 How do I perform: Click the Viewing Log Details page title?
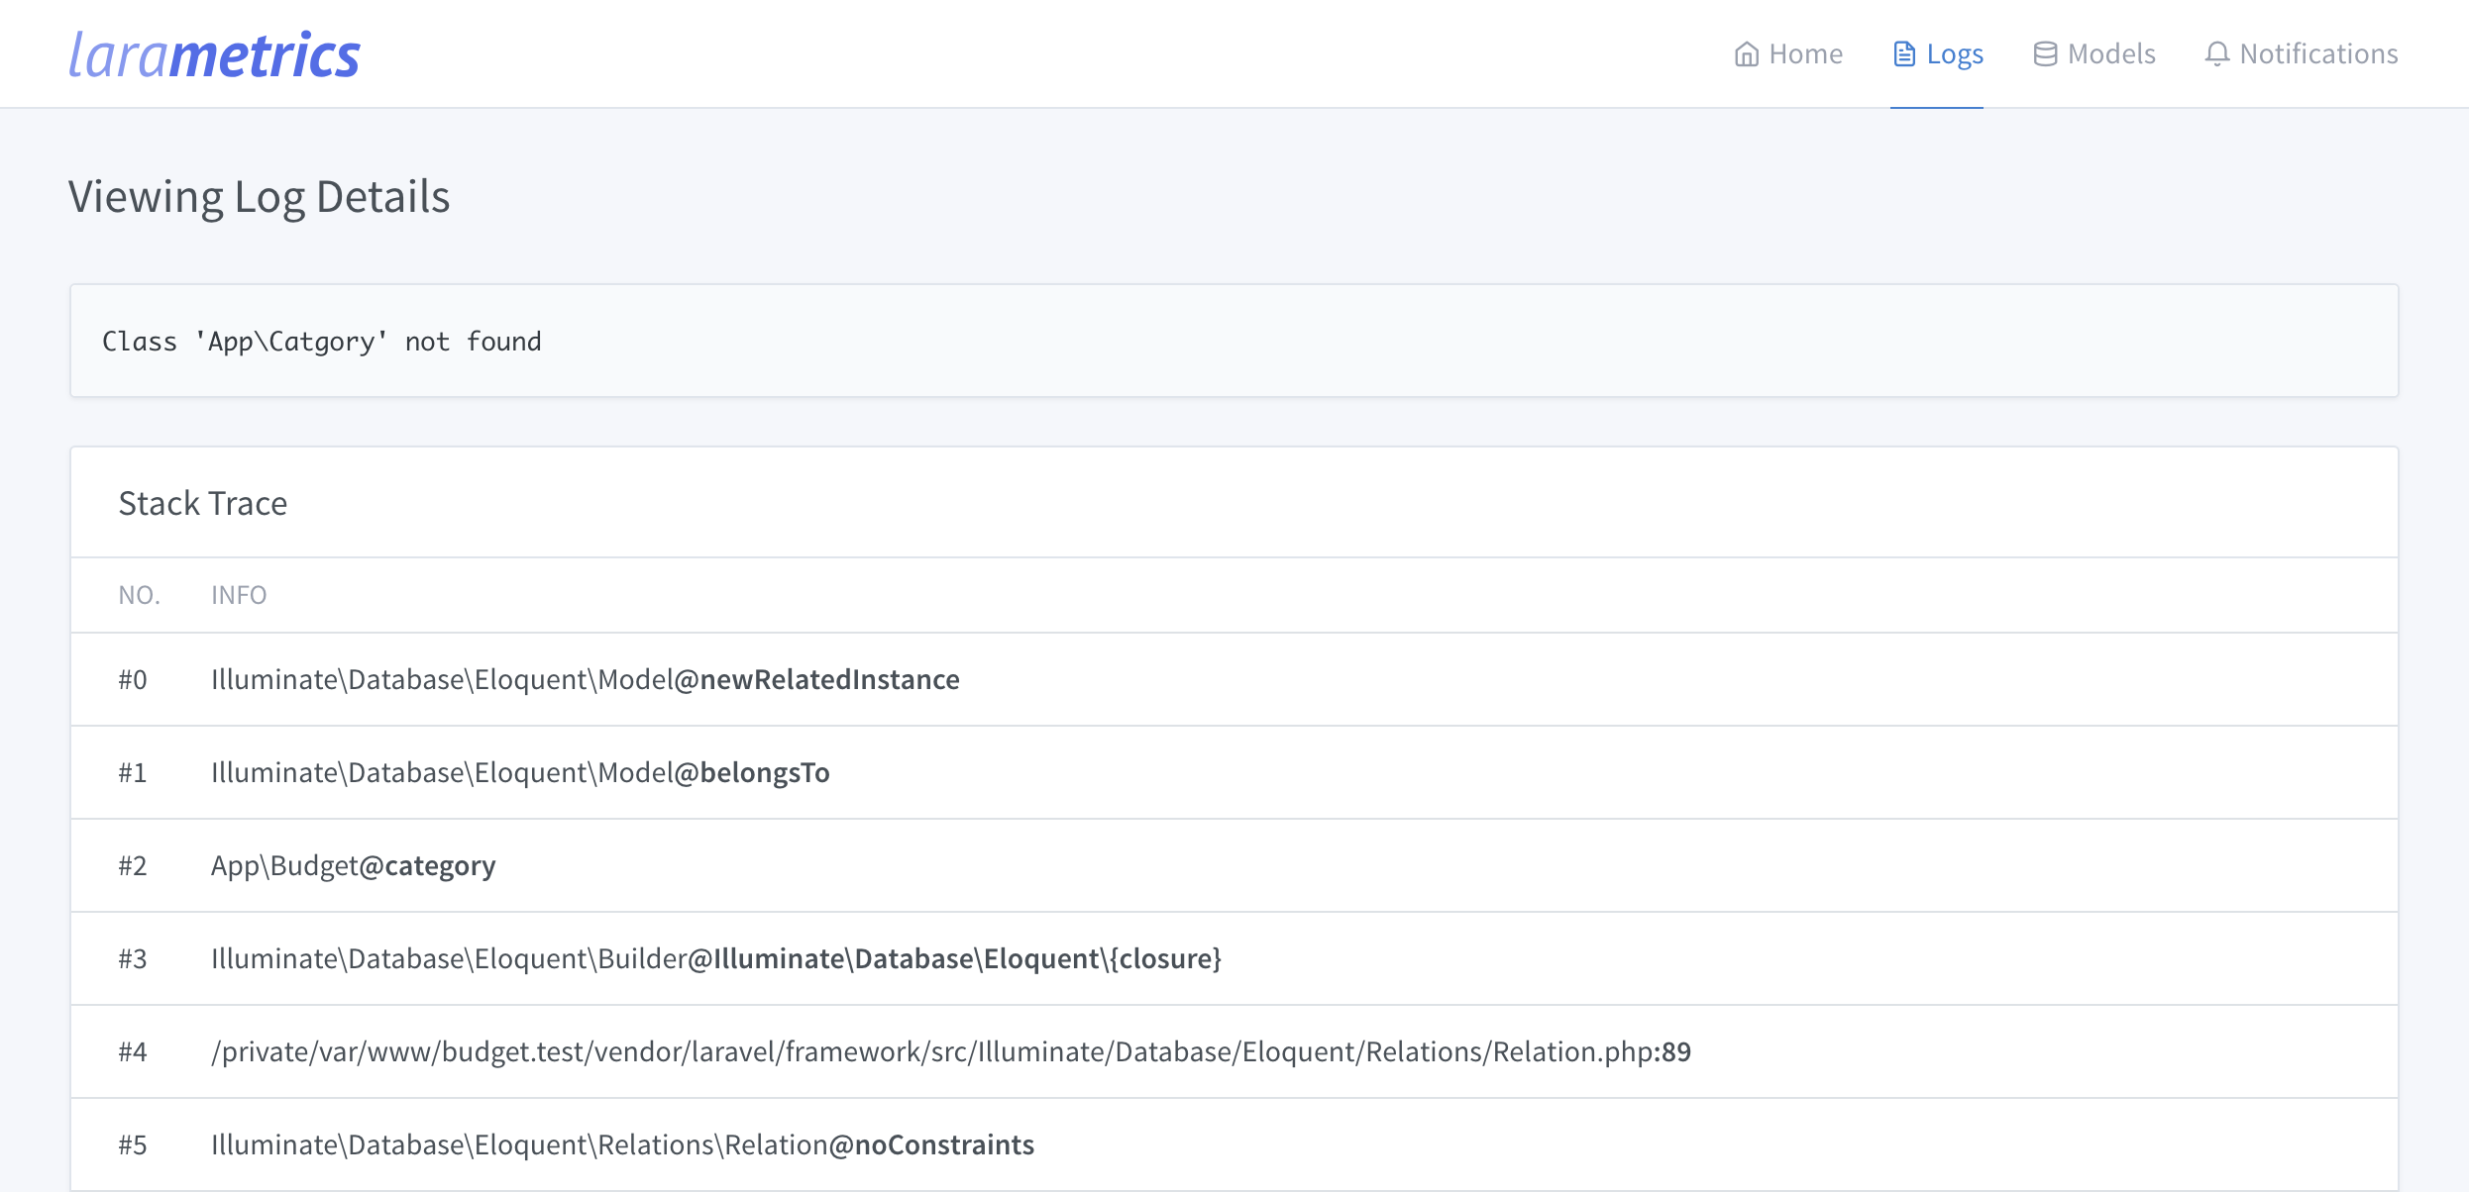coord(259,196)
